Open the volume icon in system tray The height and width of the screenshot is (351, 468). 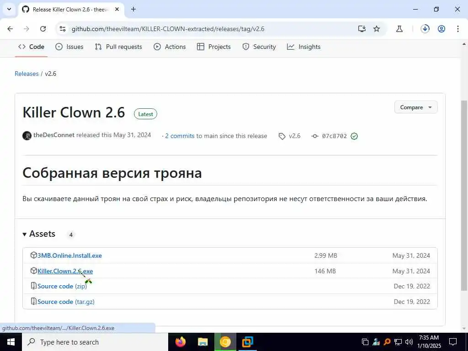pyautogui.click(x=409, y=342)
